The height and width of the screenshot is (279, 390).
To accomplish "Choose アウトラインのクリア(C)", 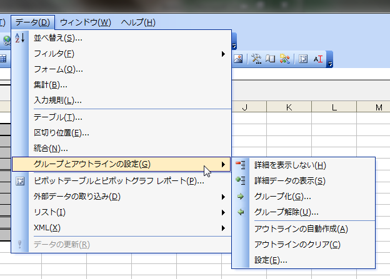I will pyautogui.click(x=304, y=245).
